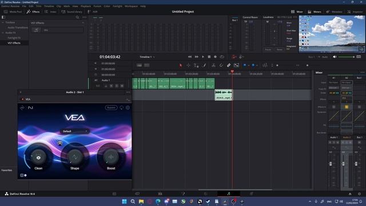
Task: Open the File menu
Action: point(24,6)
